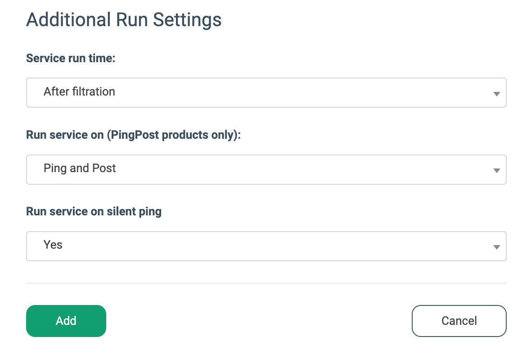Click the Yes value in silent ping field
Viewport: 531px width, 355px height.
pos(53,245)
